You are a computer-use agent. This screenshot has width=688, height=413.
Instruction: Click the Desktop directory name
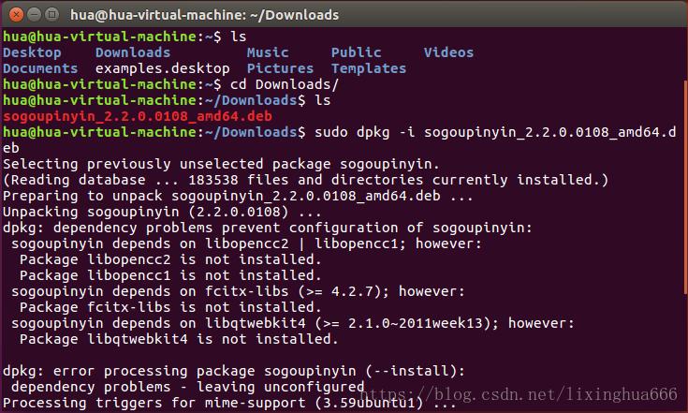(x=32, y=52)
